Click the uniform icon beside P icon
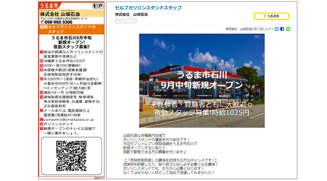The width and height of the screenshot is (327, 181). pyautogui.click(x=95, y=6)
